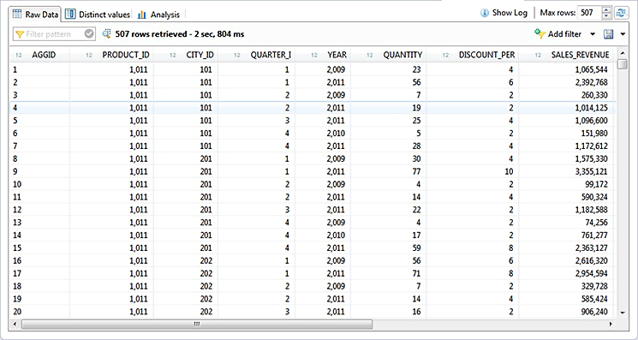Click the QUANTITY column header
The image size is (638, 340).
(390, 55)
